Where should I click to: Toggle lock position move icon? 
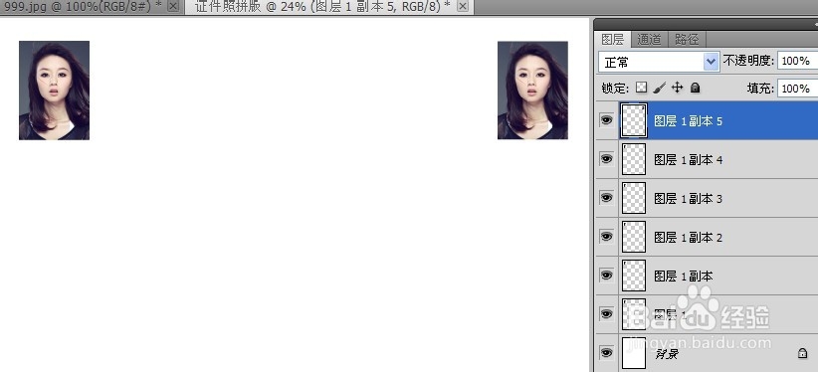click(677, 88)
